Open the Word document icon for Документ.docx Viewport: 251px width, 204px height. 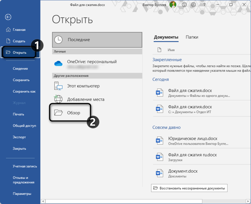tap(159, 173)
